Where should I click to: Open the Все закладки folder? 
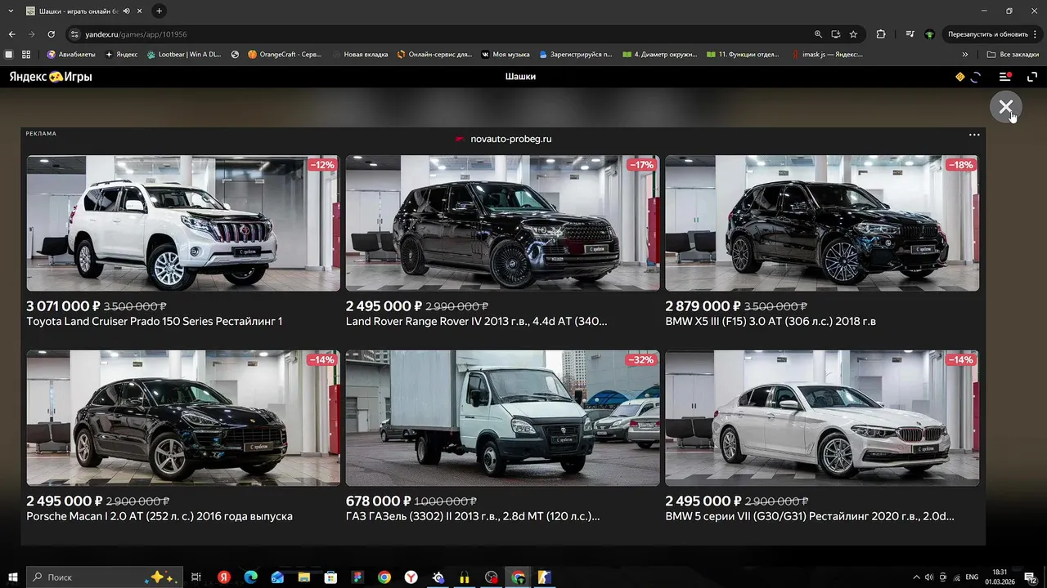point(1013,55)
